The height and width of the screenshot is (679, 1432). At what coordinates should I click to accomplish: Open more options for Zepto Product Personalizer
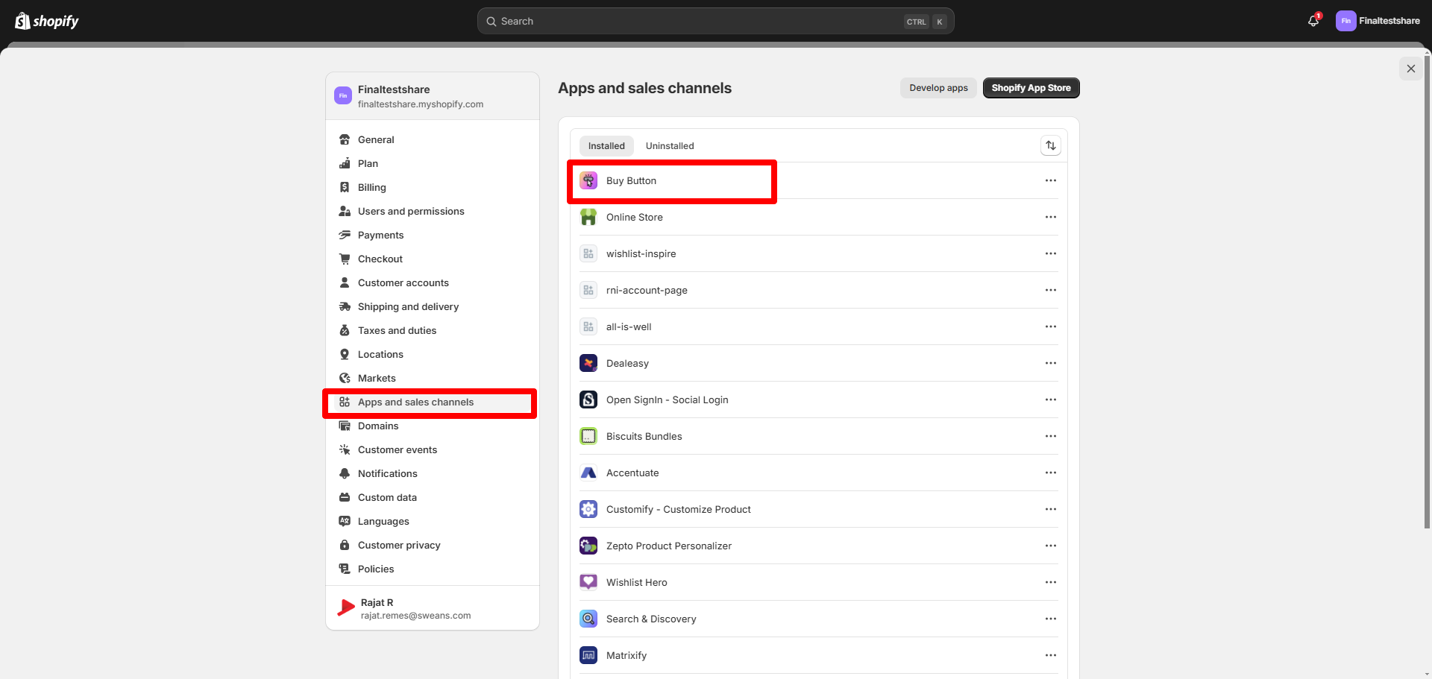pos(1050,546)
